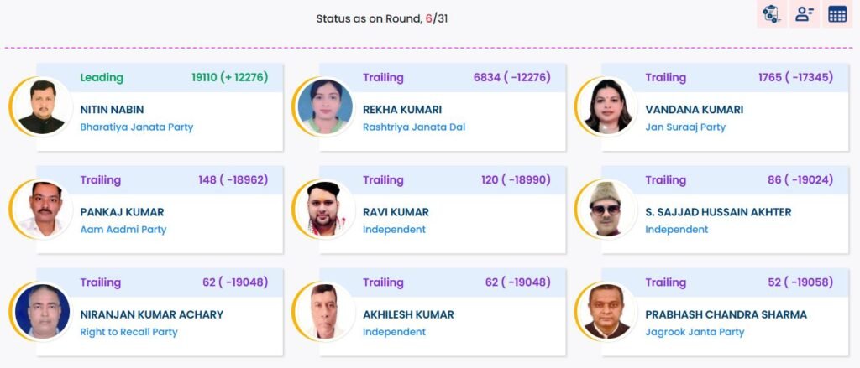Open S. Sajjad Hussain Akhter's photo
860x368 pixels.
point(606,209)
